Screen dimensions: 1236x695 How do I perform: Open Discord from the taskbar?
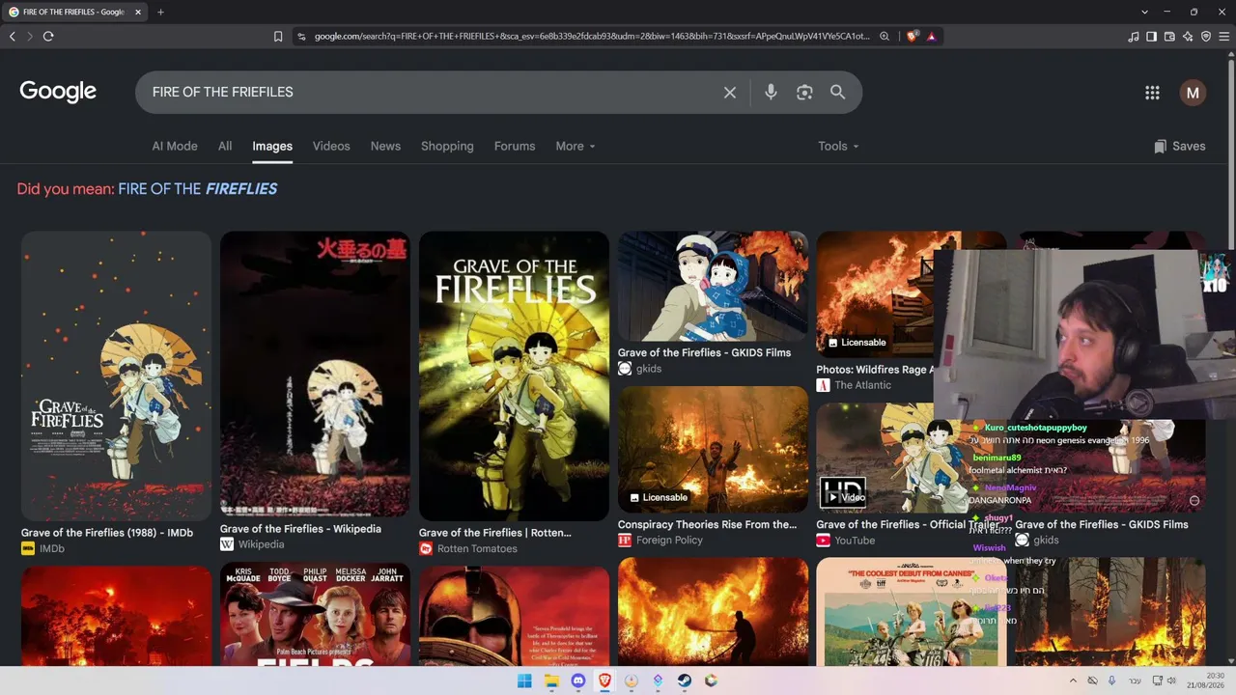point(578,681)
